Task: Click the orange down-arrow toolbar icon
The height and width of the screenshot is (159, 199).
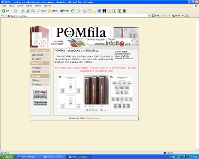Action: coord(109,11)
